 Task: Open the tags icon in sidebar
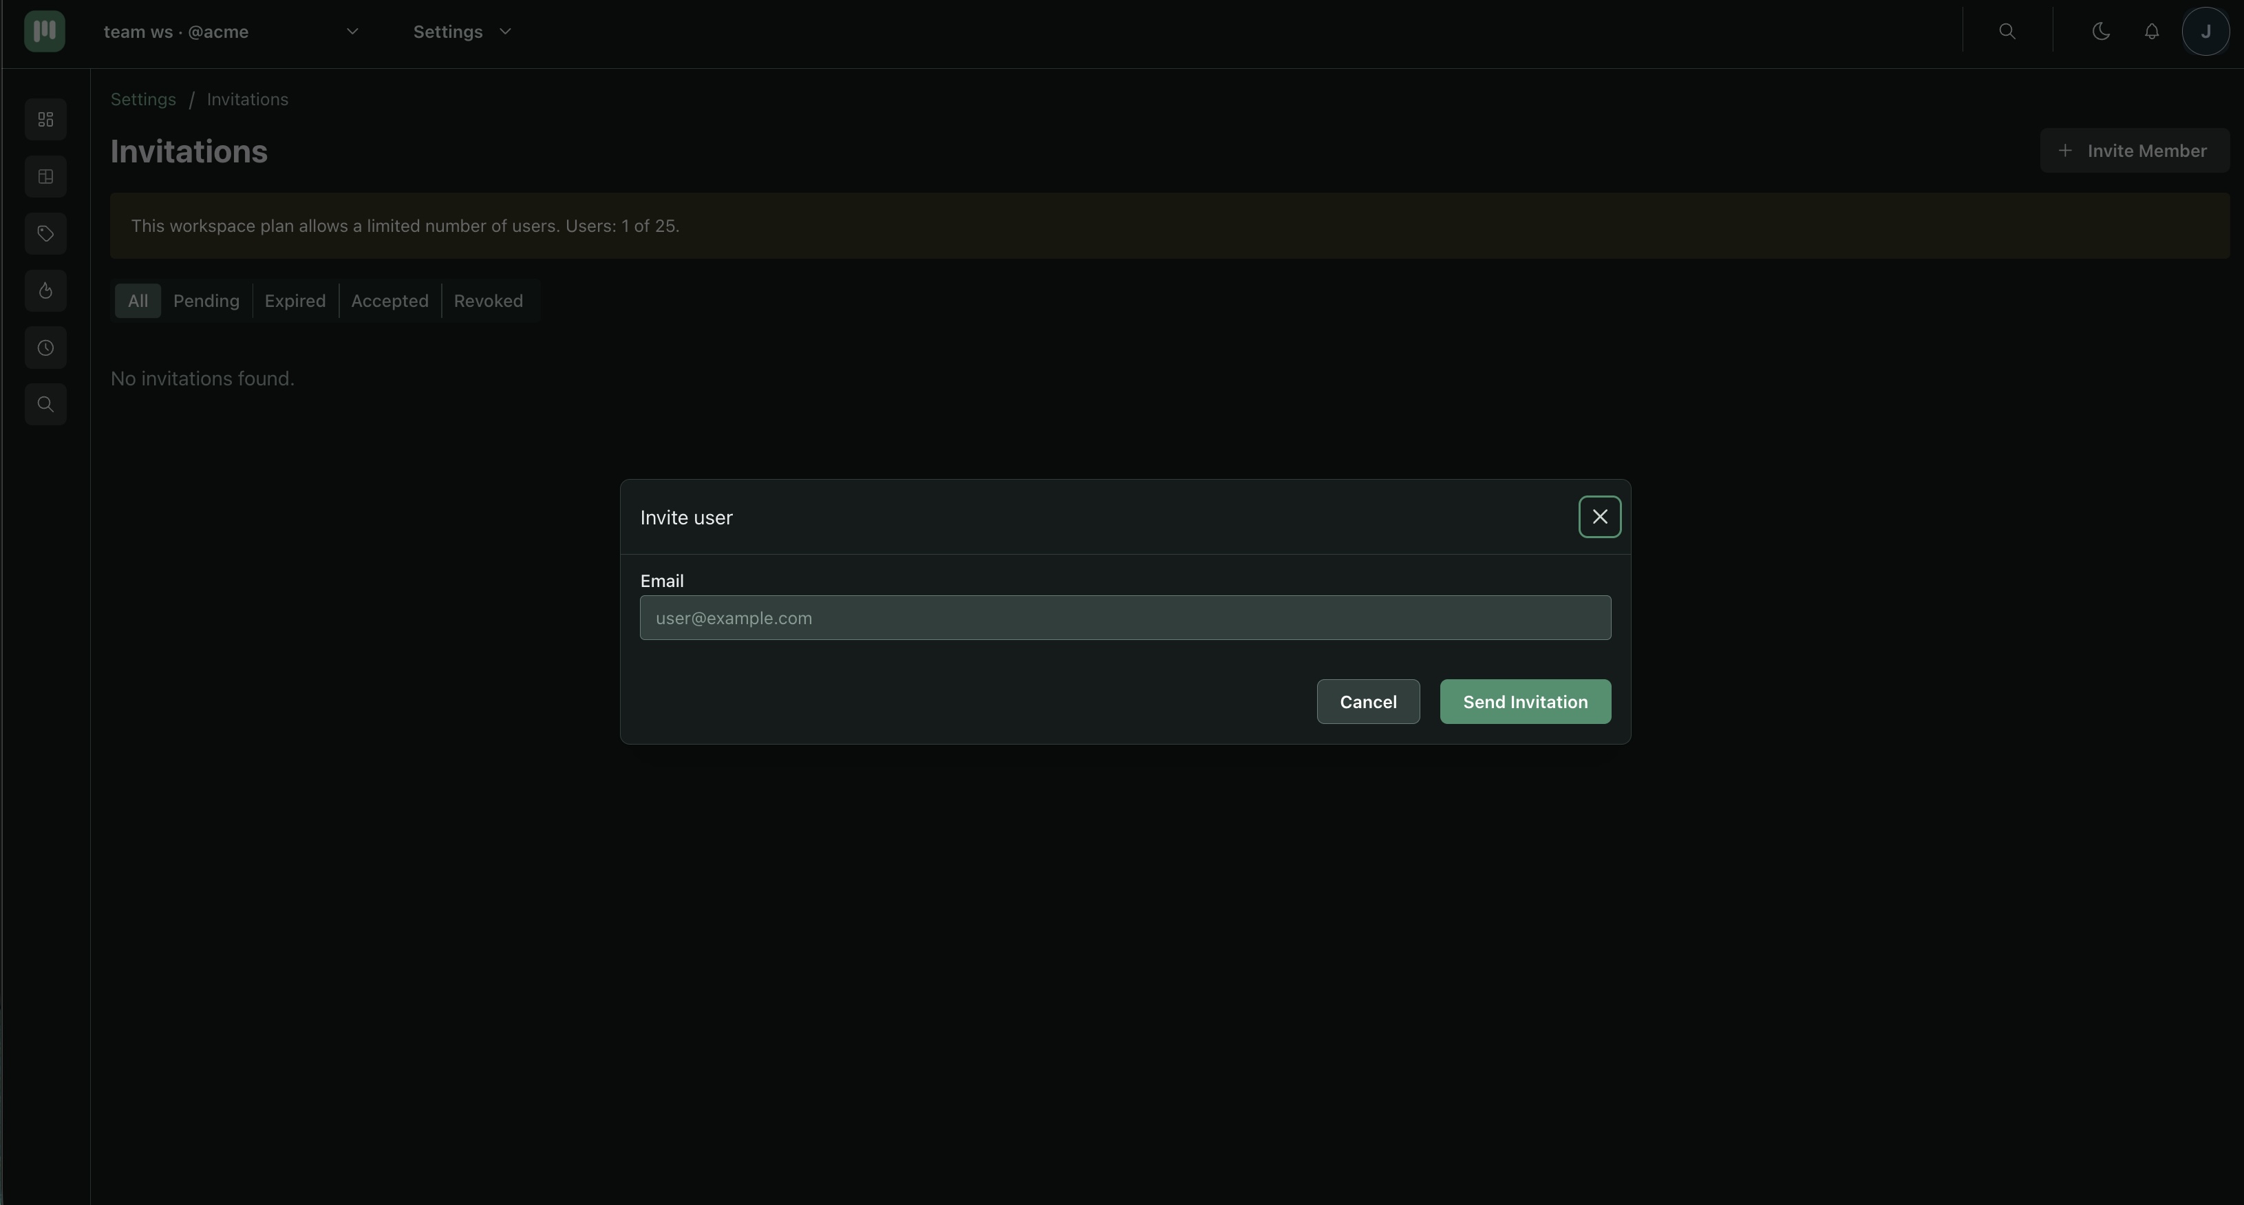point(45,233)
